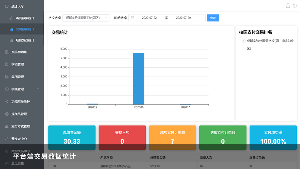
Task: Click the 系统初始化 building icon
Action: coord(7,52)
